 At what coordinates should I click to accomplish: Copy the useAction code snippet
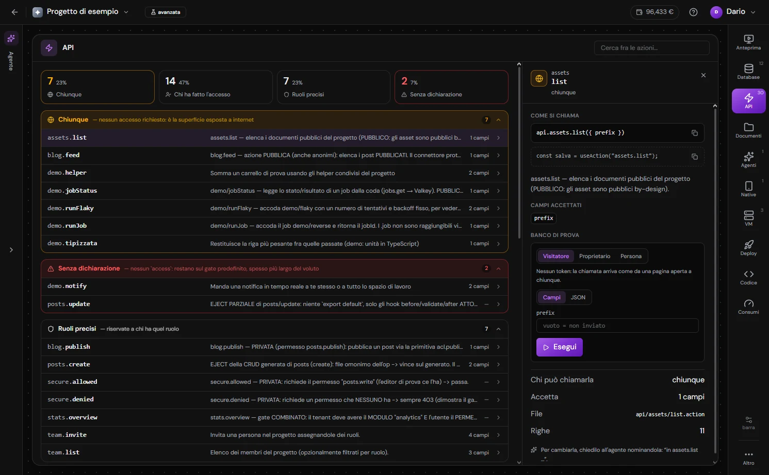[695, 156]
